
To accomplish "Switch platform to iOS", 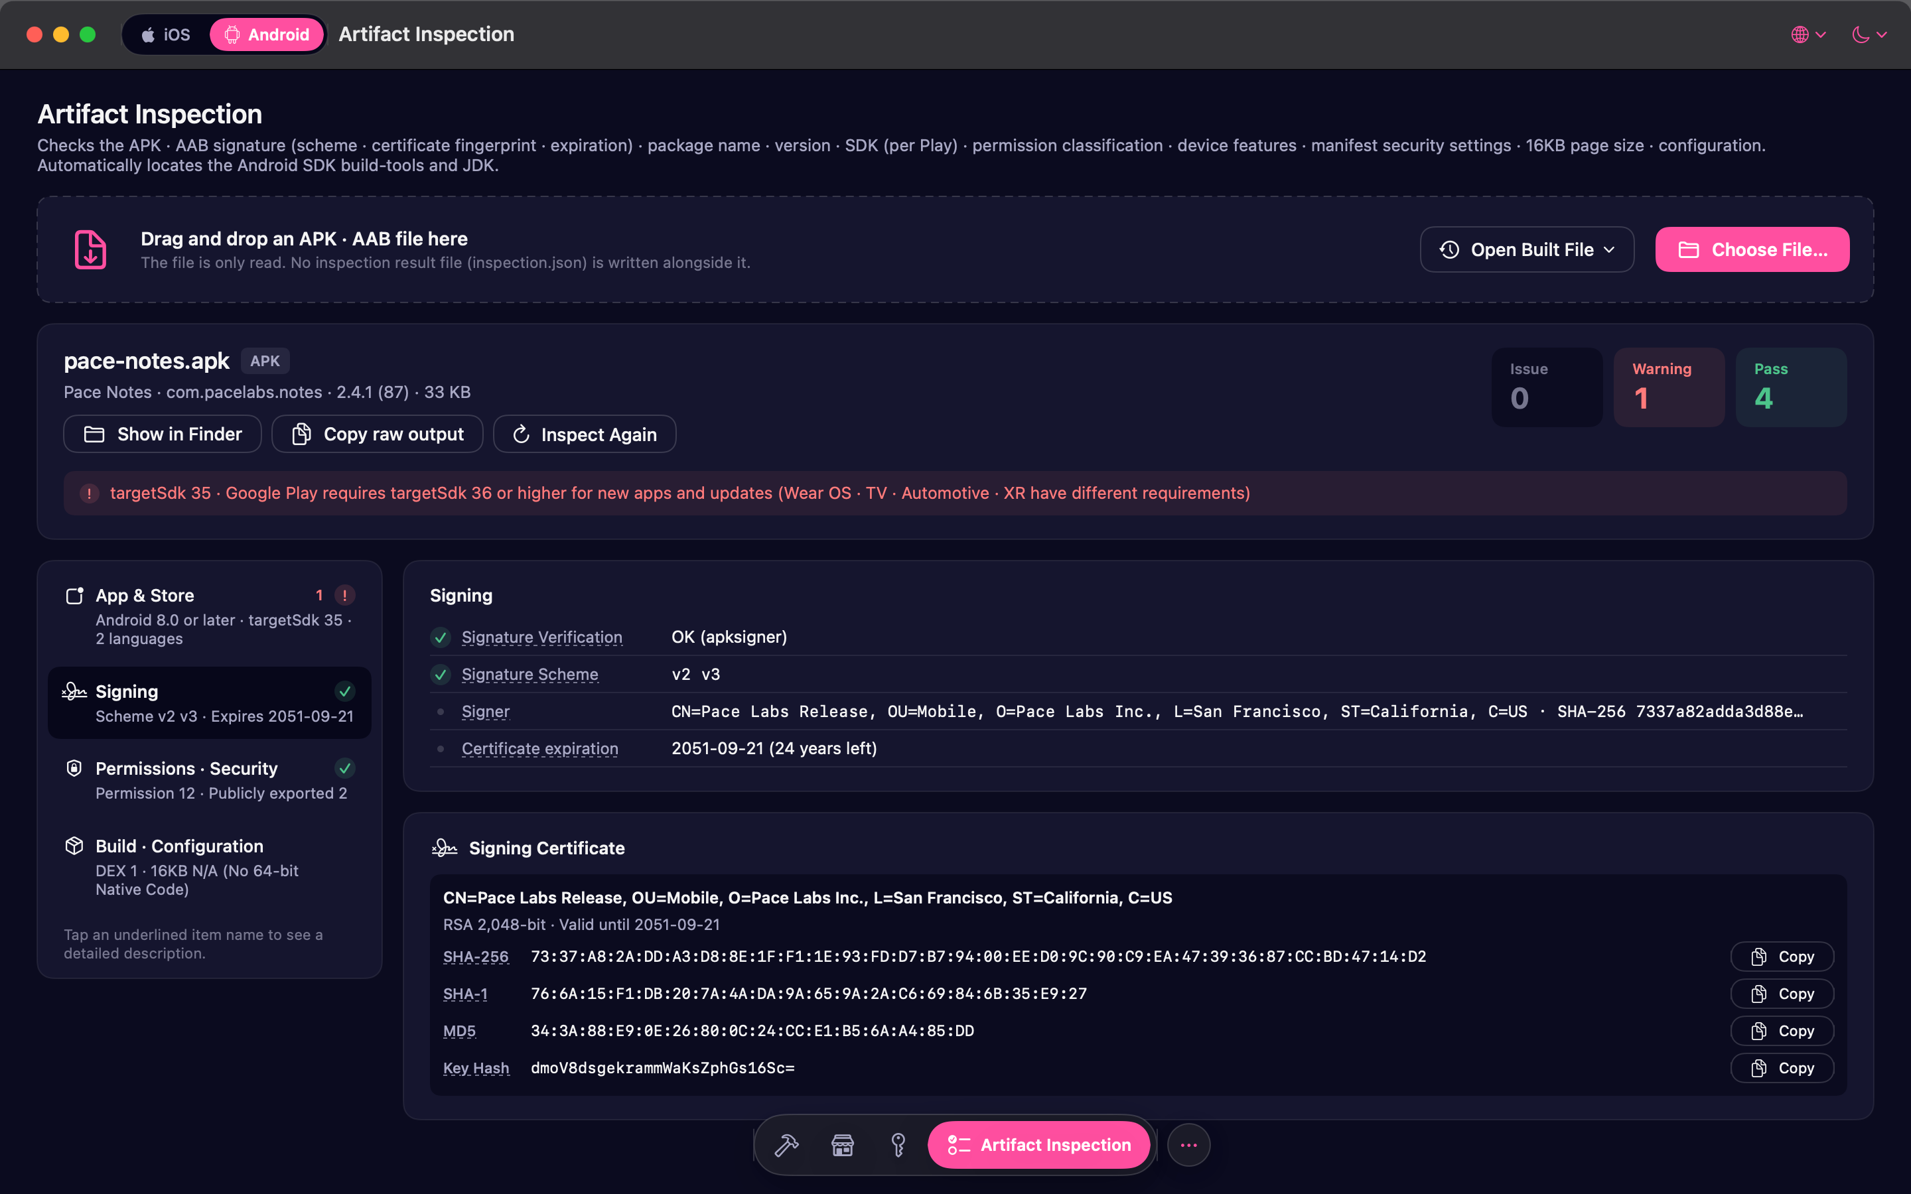I will tap(166, 34).
